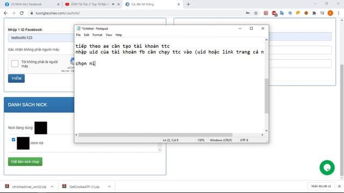This screenshot has width=344, height=193.
Task: Click 'Ln 22, Col 8' in Notepad status bar
Action: (170, 140)
